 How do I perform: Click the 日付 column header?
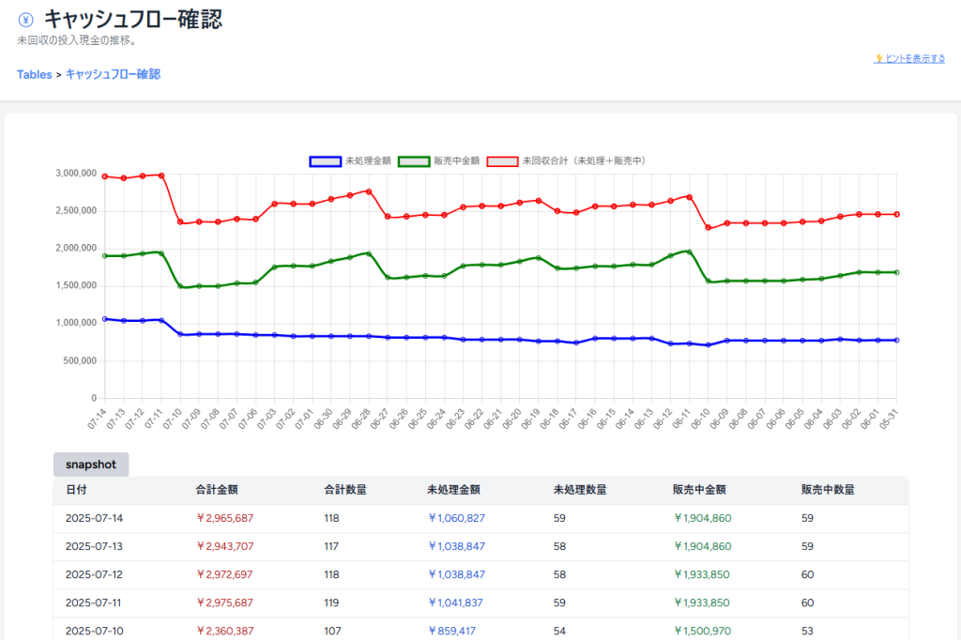tap(76, 490)
